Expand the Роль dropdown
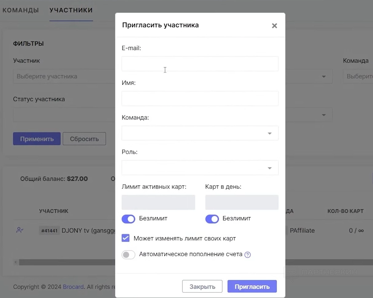373x298 pixels. pyautogui.click(x=200, y=168)
